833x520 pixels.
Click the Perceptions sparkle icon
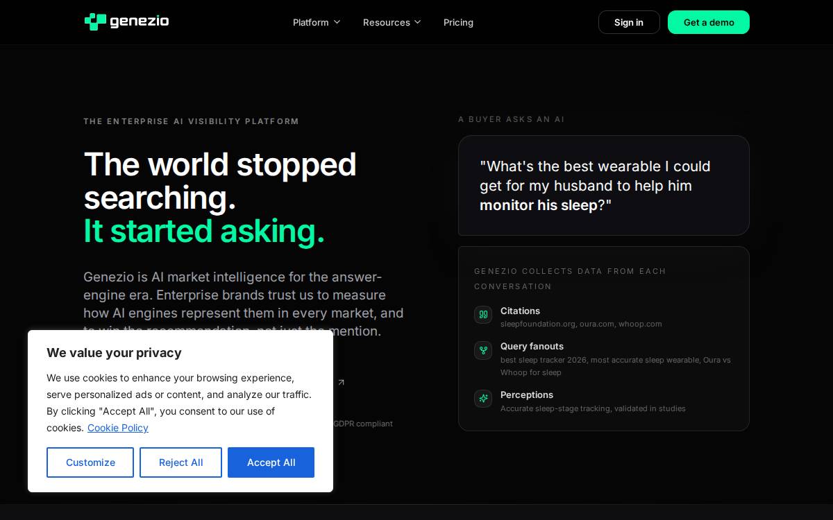tap(483, 398)
